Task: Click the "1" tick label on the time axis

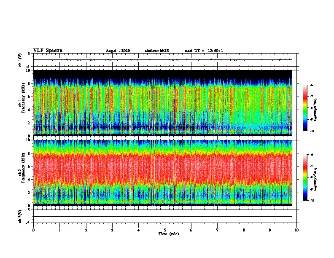Action: (x=59, y=230)
